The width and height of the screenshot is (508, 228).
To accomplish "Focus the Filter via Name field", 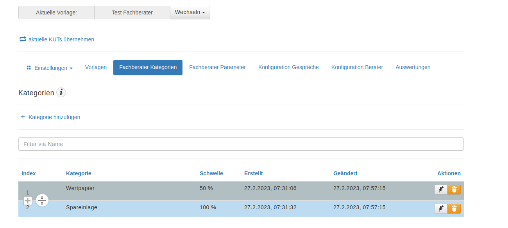I will (241, 144).
